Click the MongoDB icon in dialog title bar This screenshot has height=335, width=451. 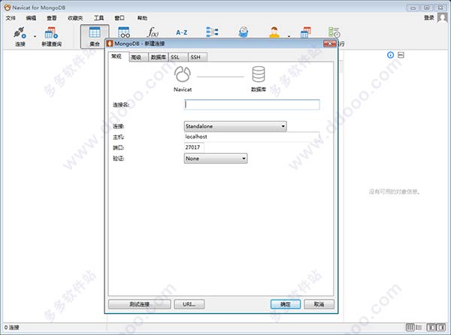(x=109, y=44)
